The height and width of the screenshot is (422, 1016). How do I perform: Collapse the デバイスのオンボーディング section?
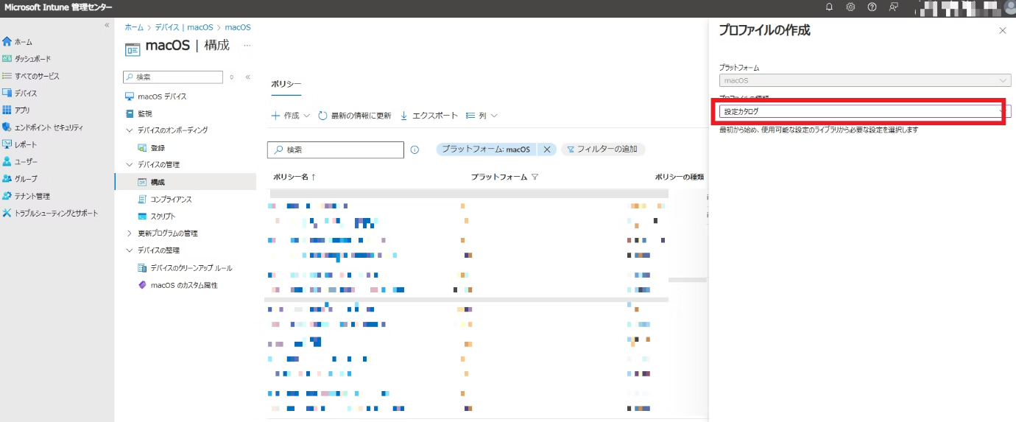point(130,130)
